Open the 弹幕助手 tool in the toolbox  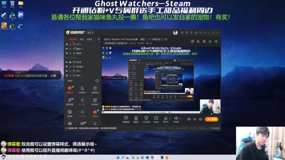70,90
